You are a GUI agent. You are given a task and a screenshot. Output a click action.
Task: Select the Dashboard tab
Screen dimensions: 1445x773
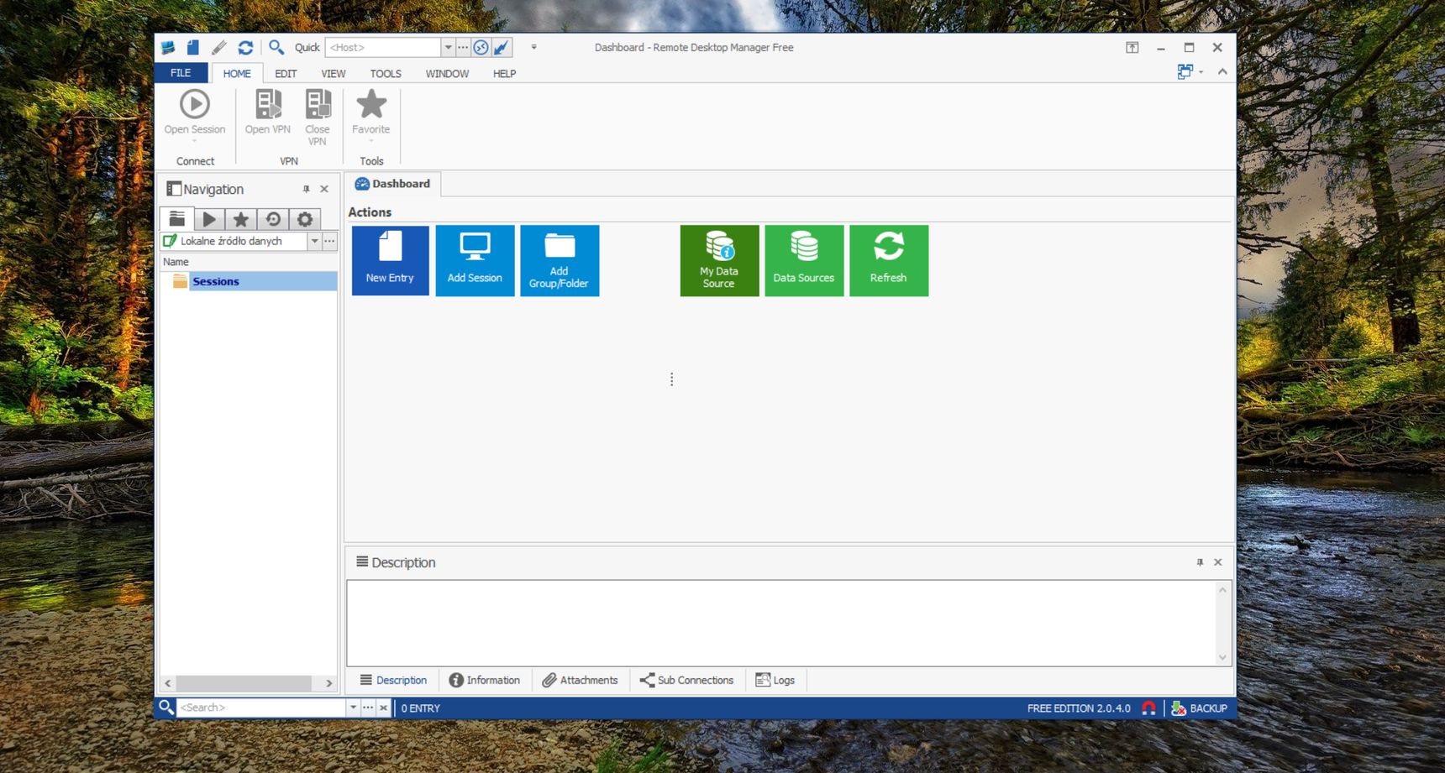[x=392, y=184]
